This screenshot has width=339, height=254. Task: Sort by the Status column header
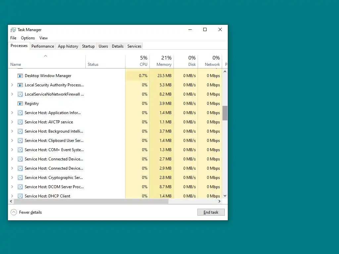click(x=105, y=62)
